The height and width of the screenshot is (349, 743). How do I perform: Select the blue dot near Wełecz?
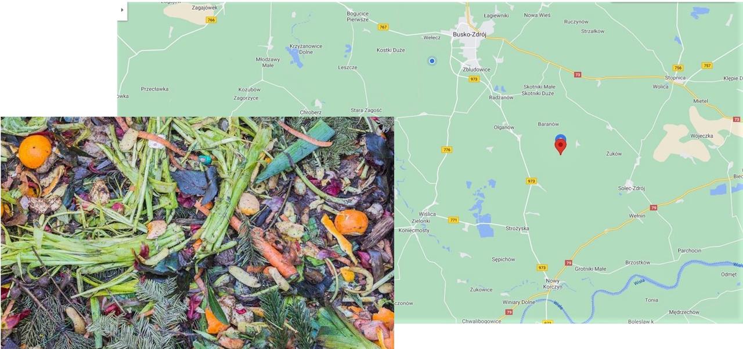tap(432, 61)
